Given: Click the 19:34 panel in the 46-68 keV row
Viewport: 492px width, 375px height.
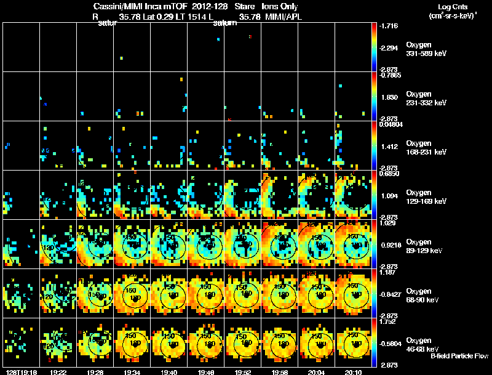Looking at the screenshot, I should 132,342.
